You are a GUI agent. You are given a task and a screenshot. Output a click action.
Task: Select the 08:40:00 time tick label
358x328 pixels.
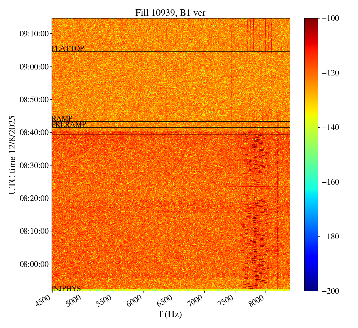click(x=34, y=132)
